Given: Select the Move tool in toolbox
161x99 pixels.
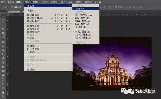Looking at the screenshot, I should [3, 16].
